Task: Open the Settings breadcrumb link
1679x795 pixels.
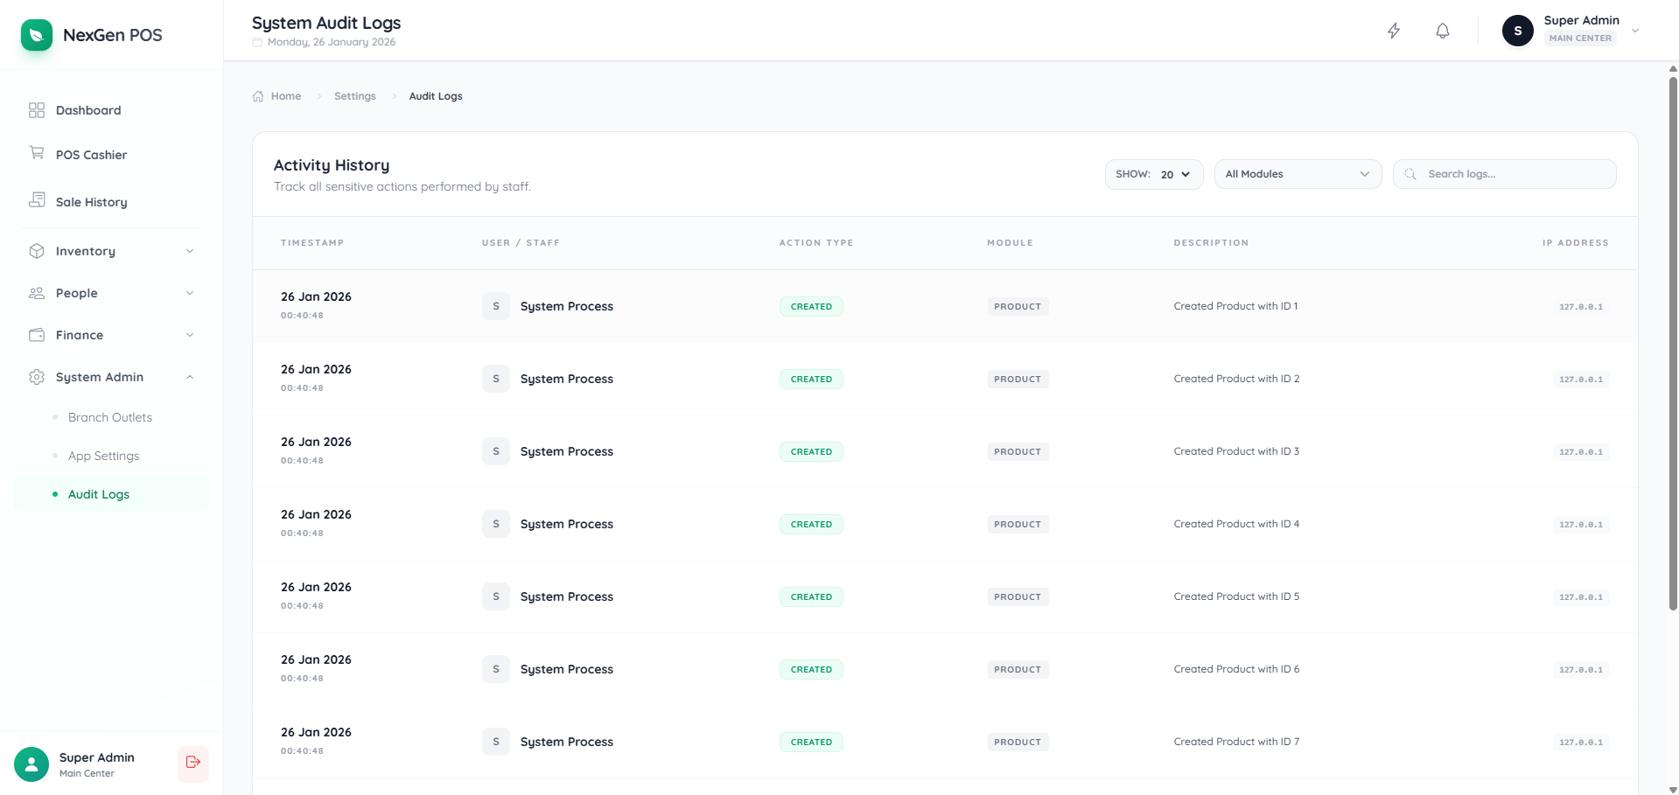Action: click(x=354, y=96)
